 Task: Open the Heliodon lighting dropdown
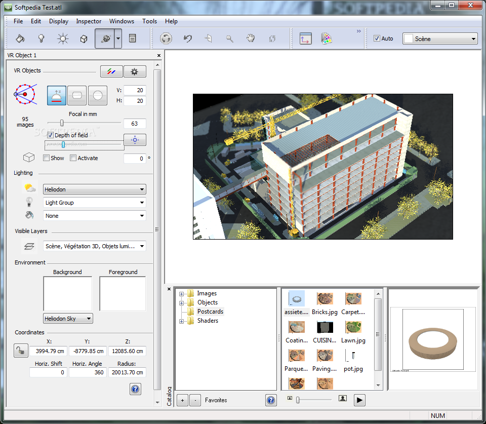tap(95, 189)
